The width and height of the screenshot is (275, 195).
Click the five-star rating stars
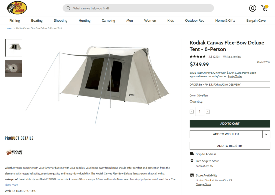(197, 56)
